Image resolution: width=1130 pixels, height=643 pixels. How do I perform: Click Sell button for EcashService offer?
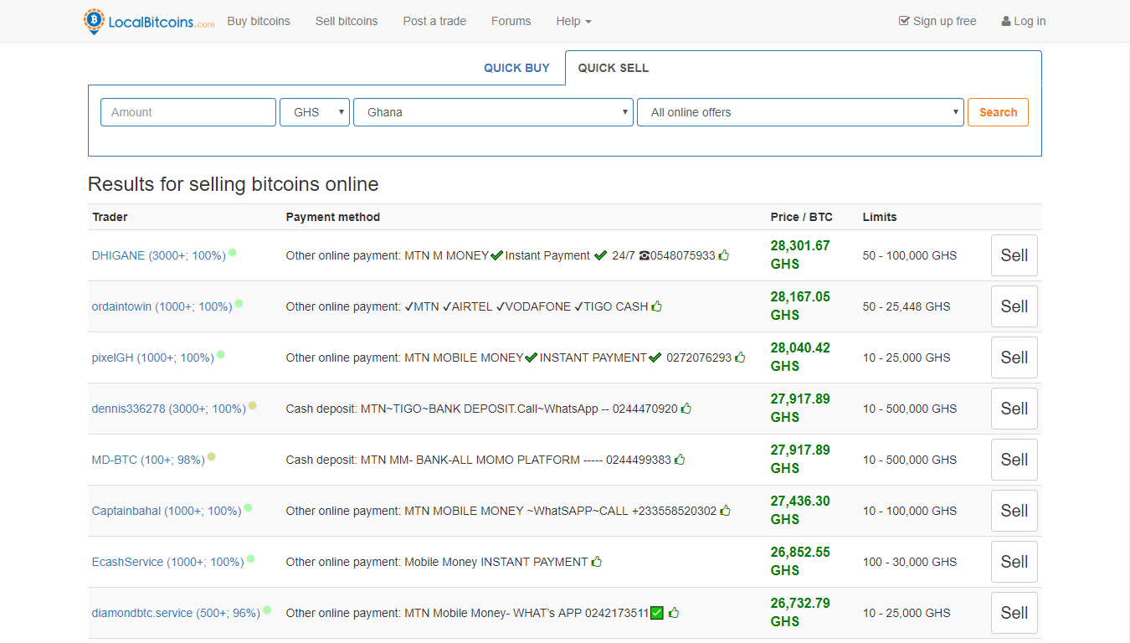pyautogui.click(x=1014, y=562)
